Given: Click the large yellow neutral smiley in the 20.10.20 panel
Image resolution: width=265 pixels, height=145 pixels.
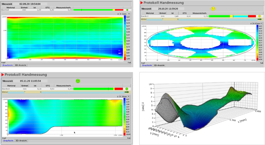Looking at the screenshot, I should (213, 9).
